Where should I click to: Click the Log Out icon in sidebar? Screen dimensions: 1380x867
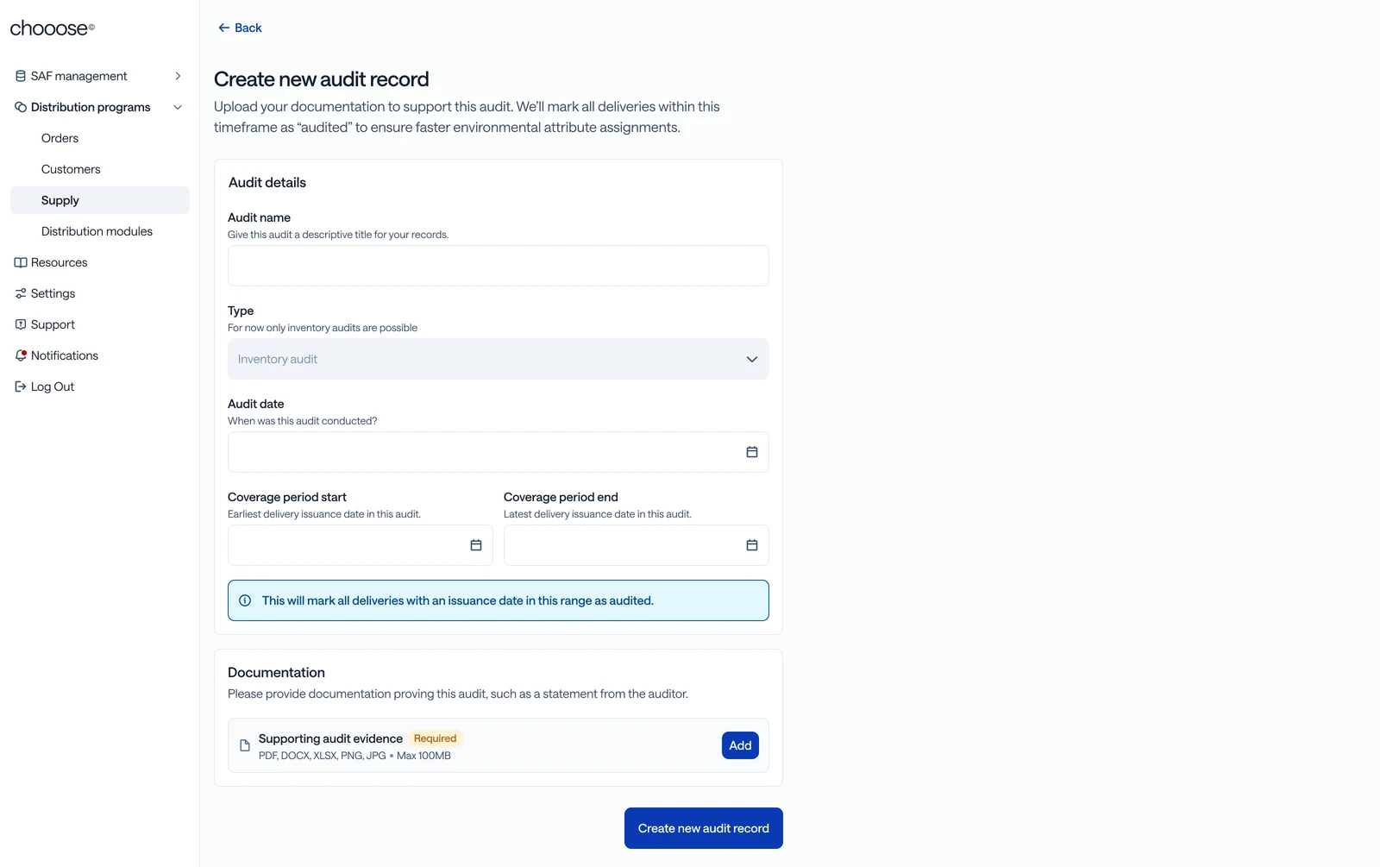pyautogui.click(x=21, y=386)
